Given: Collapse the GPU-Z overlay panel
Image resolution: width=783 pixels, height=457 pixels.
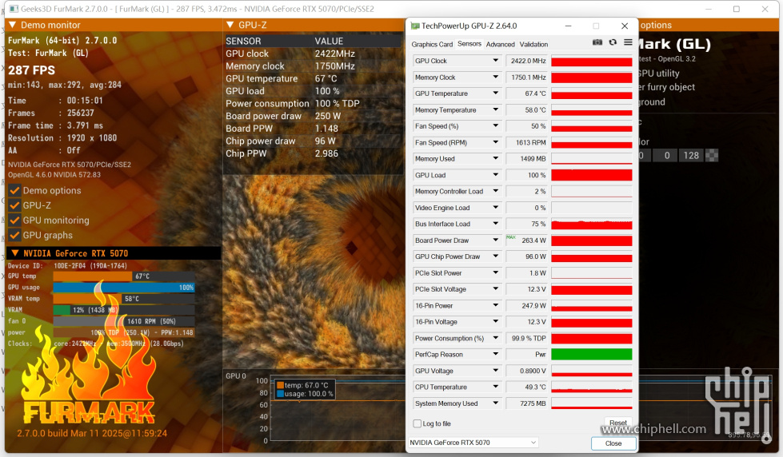Looking at the screenshot, I should 230,25.
